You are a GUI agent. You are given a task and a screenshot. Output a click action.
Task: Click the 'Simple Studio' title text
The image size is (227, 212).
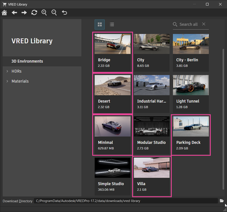click(x=111, y=184)
